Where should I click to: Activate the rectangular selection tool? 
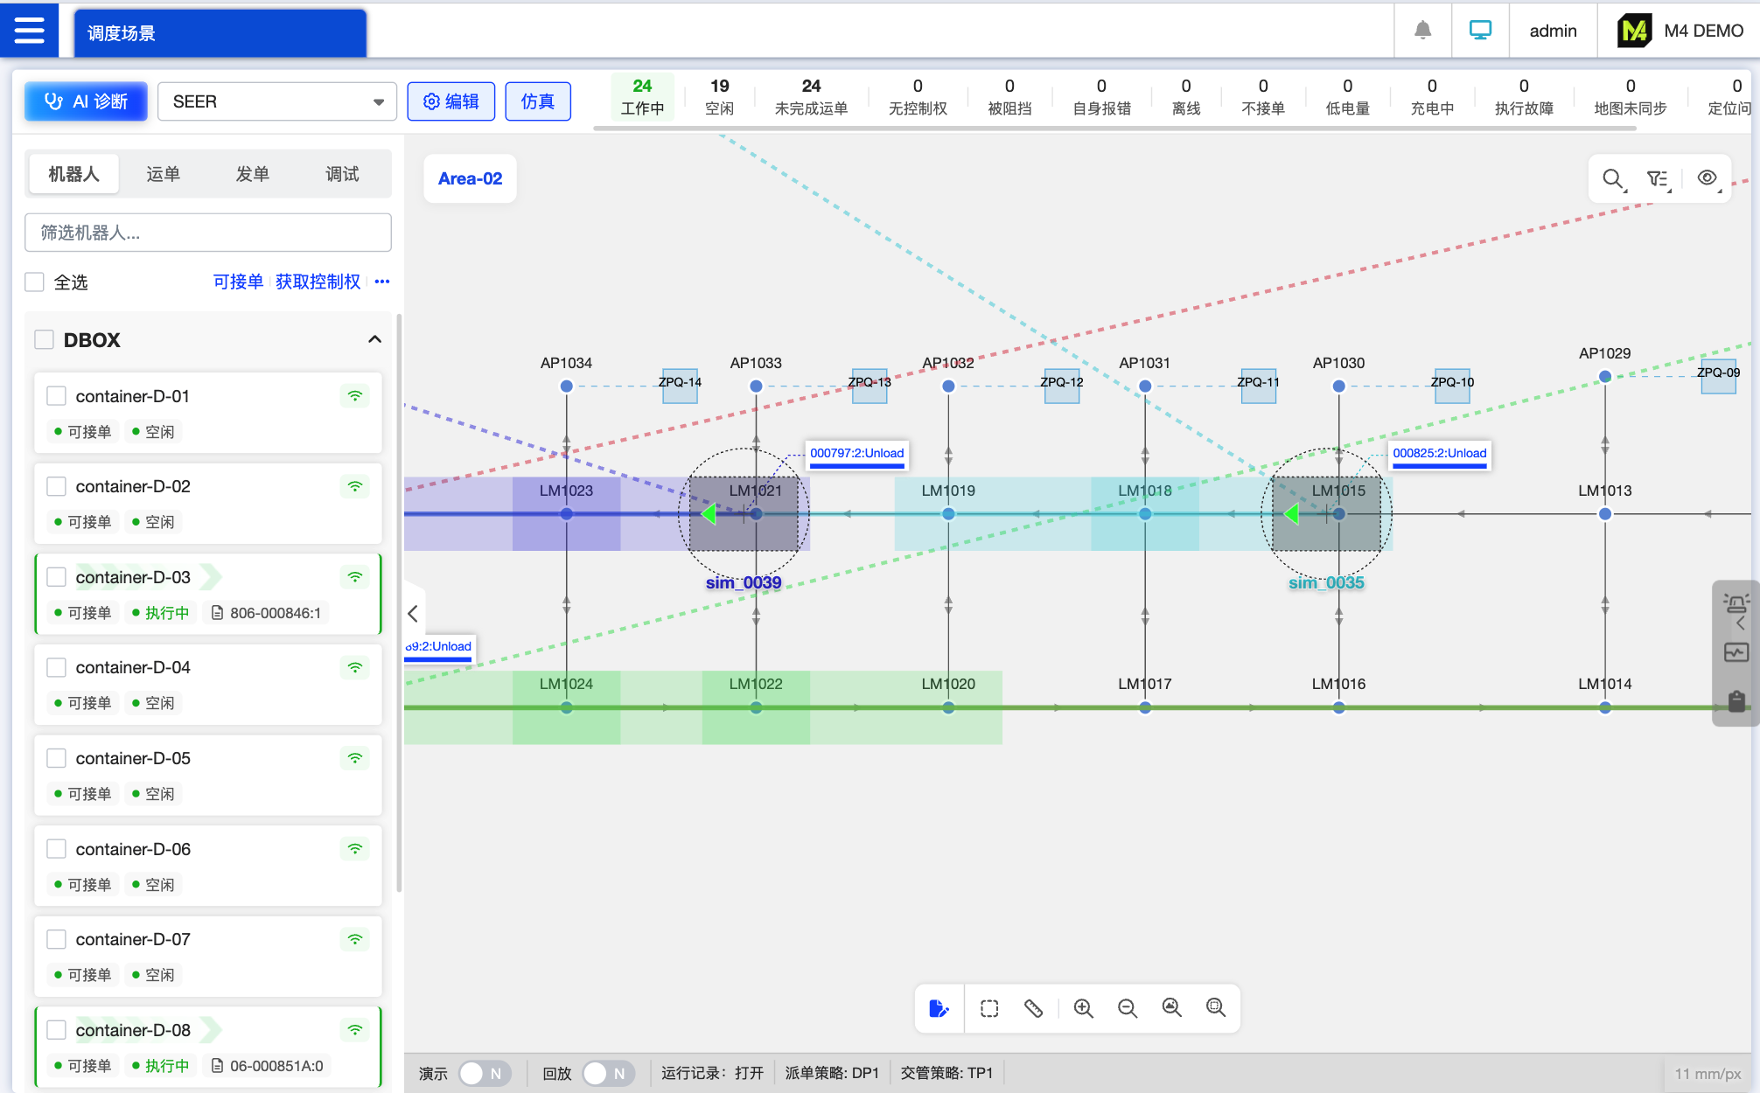tap(989, 1008)
